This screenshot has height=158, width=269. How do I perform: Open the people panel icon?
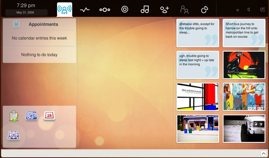(184, 10)
